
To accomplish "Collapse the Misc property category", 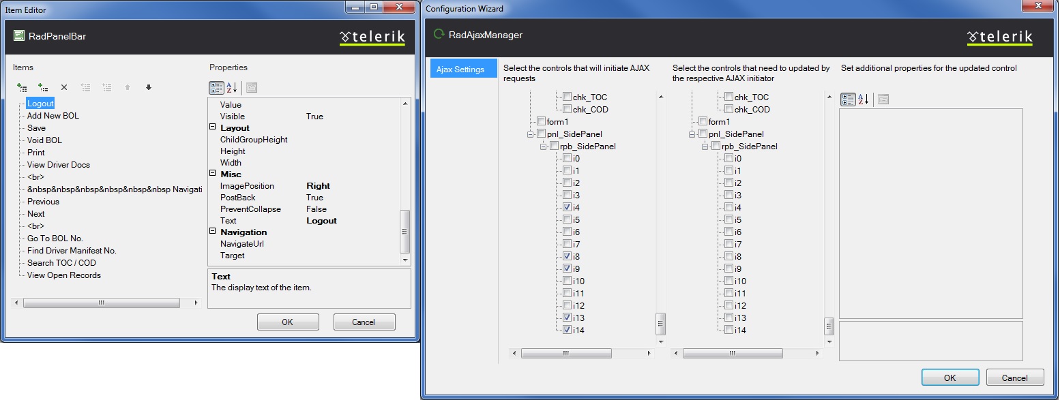I will click(213, 174).
